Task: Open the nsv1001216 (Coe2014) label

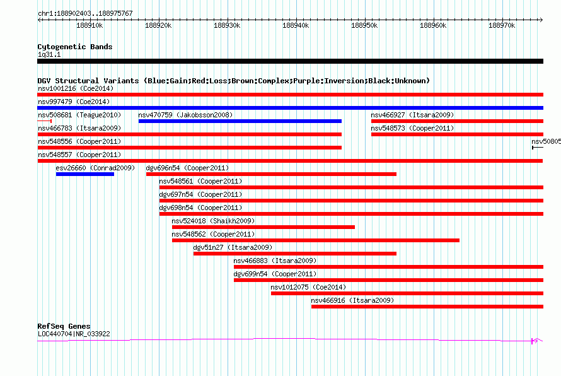Action: [76, 88]
